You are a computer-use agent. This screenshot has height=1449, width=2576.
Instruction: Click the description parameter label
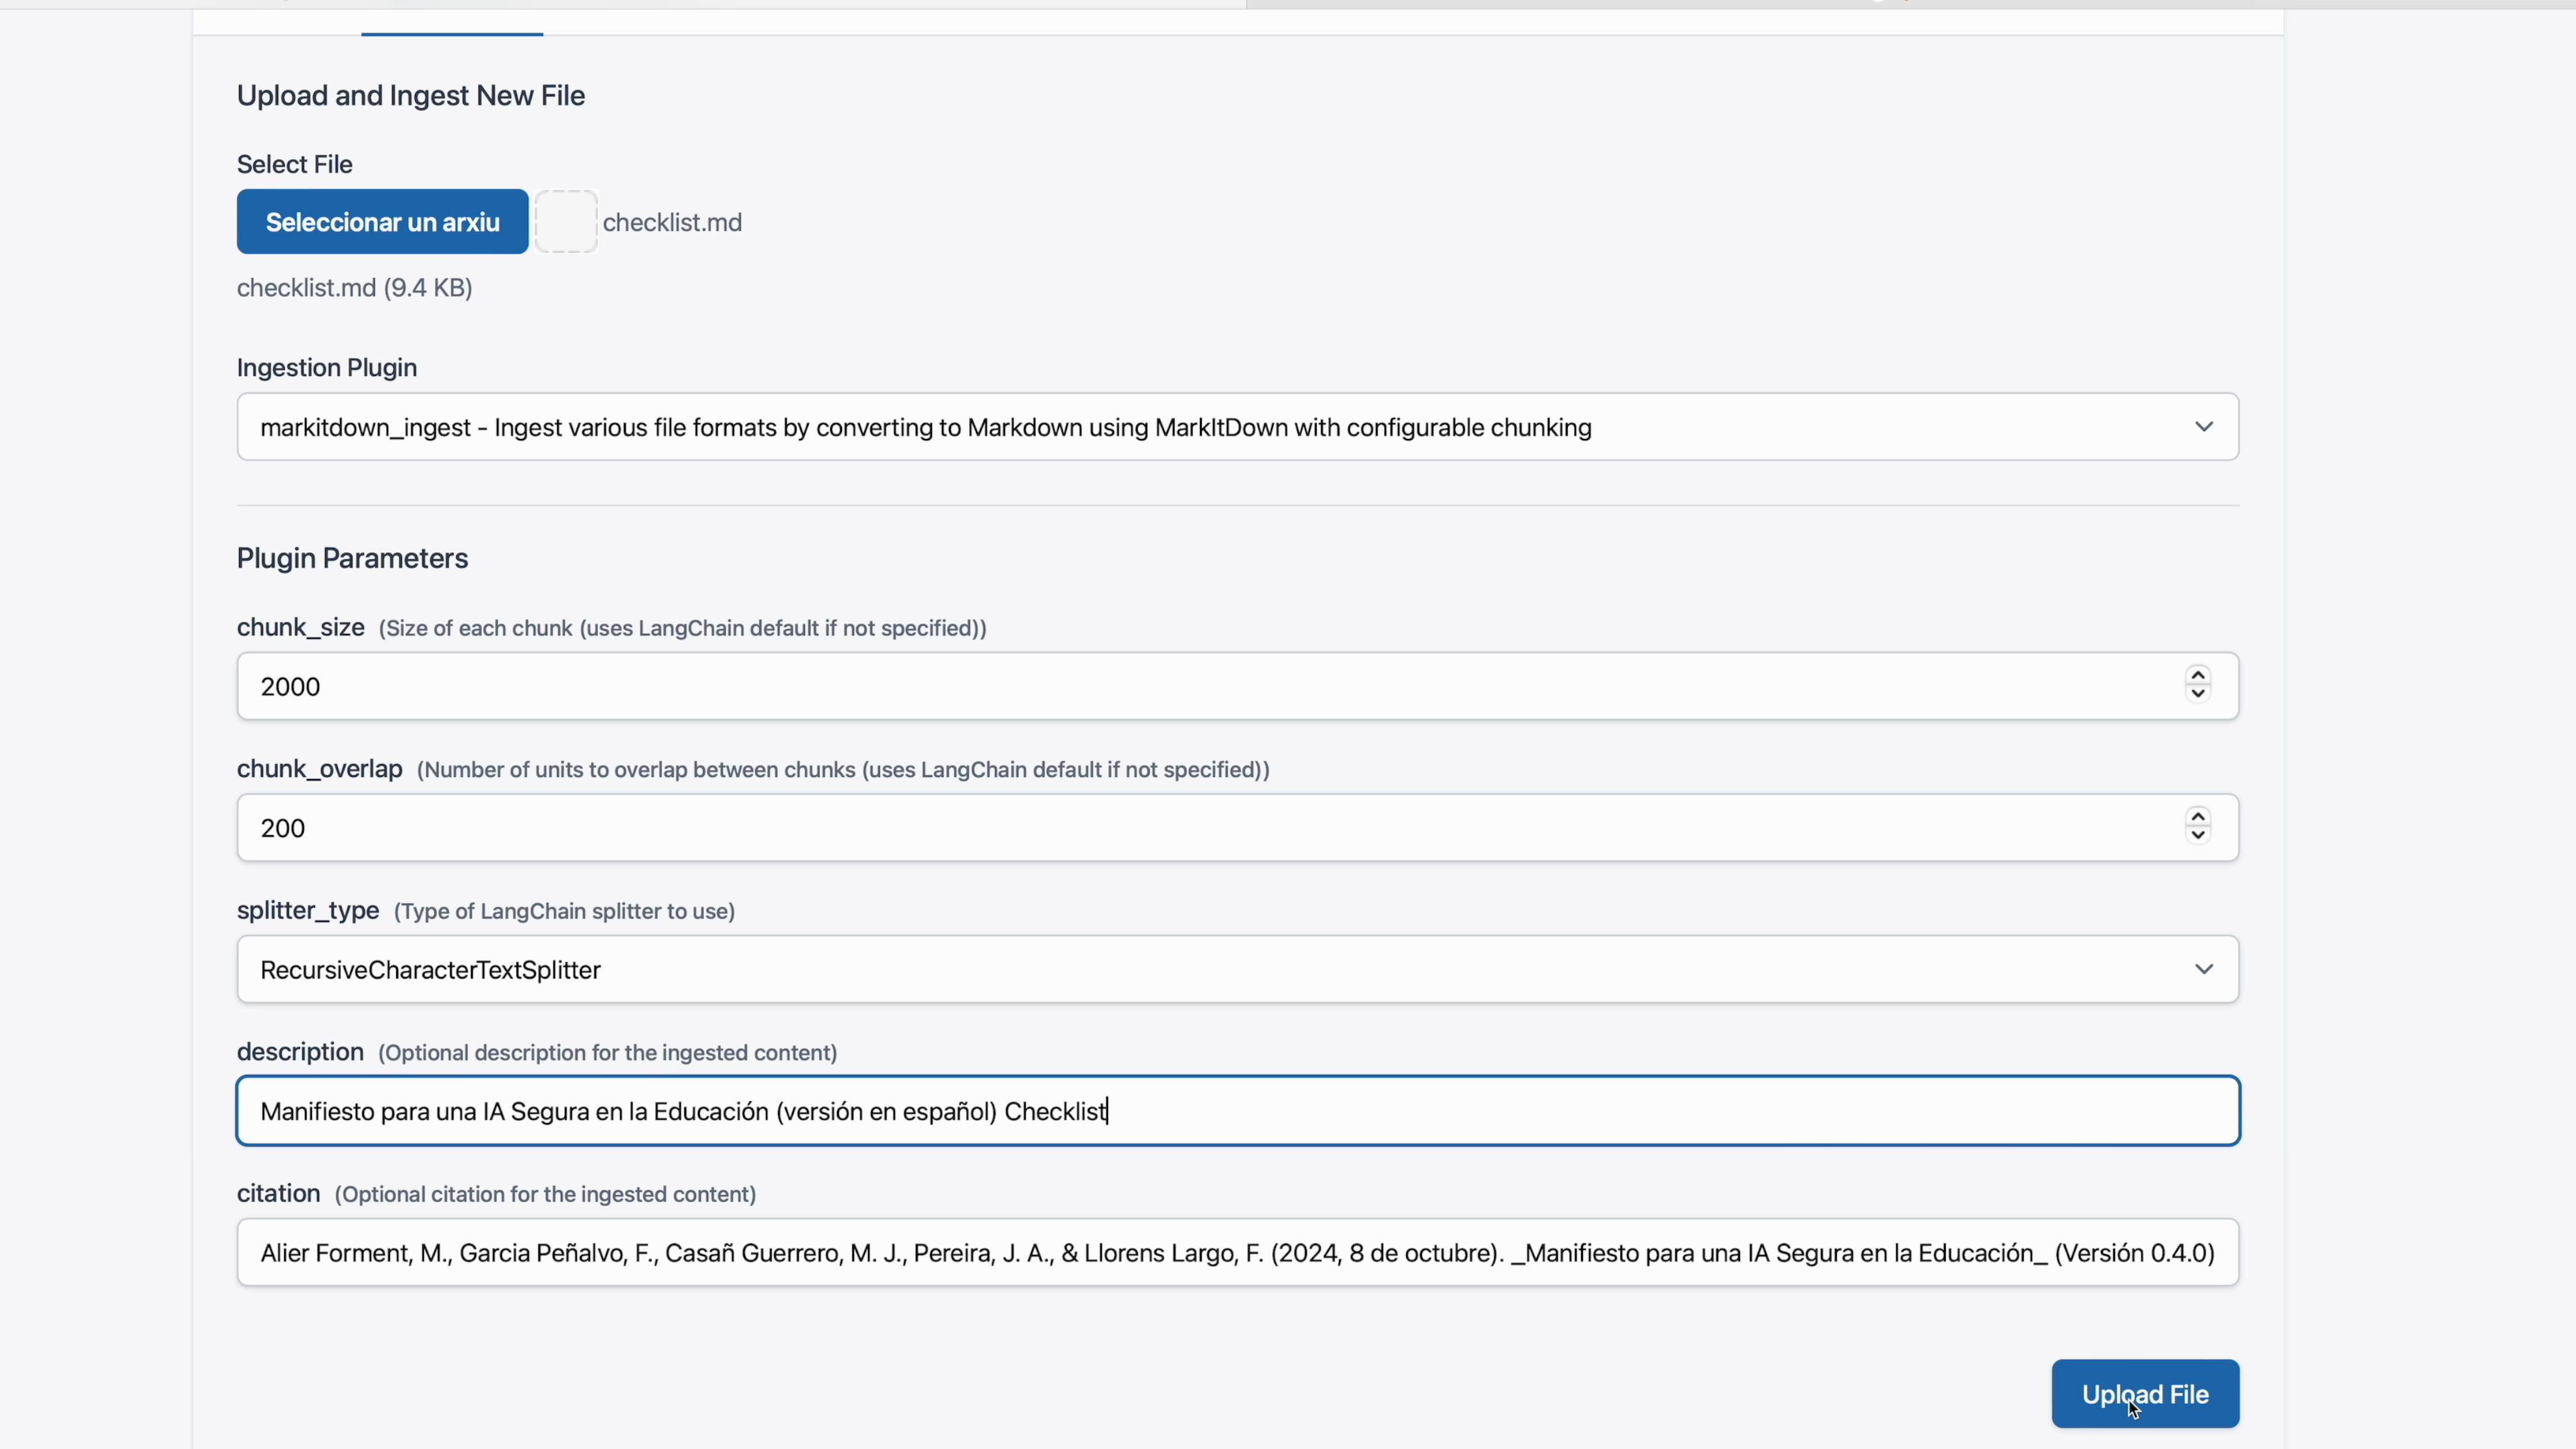[x=300, y=1052]
